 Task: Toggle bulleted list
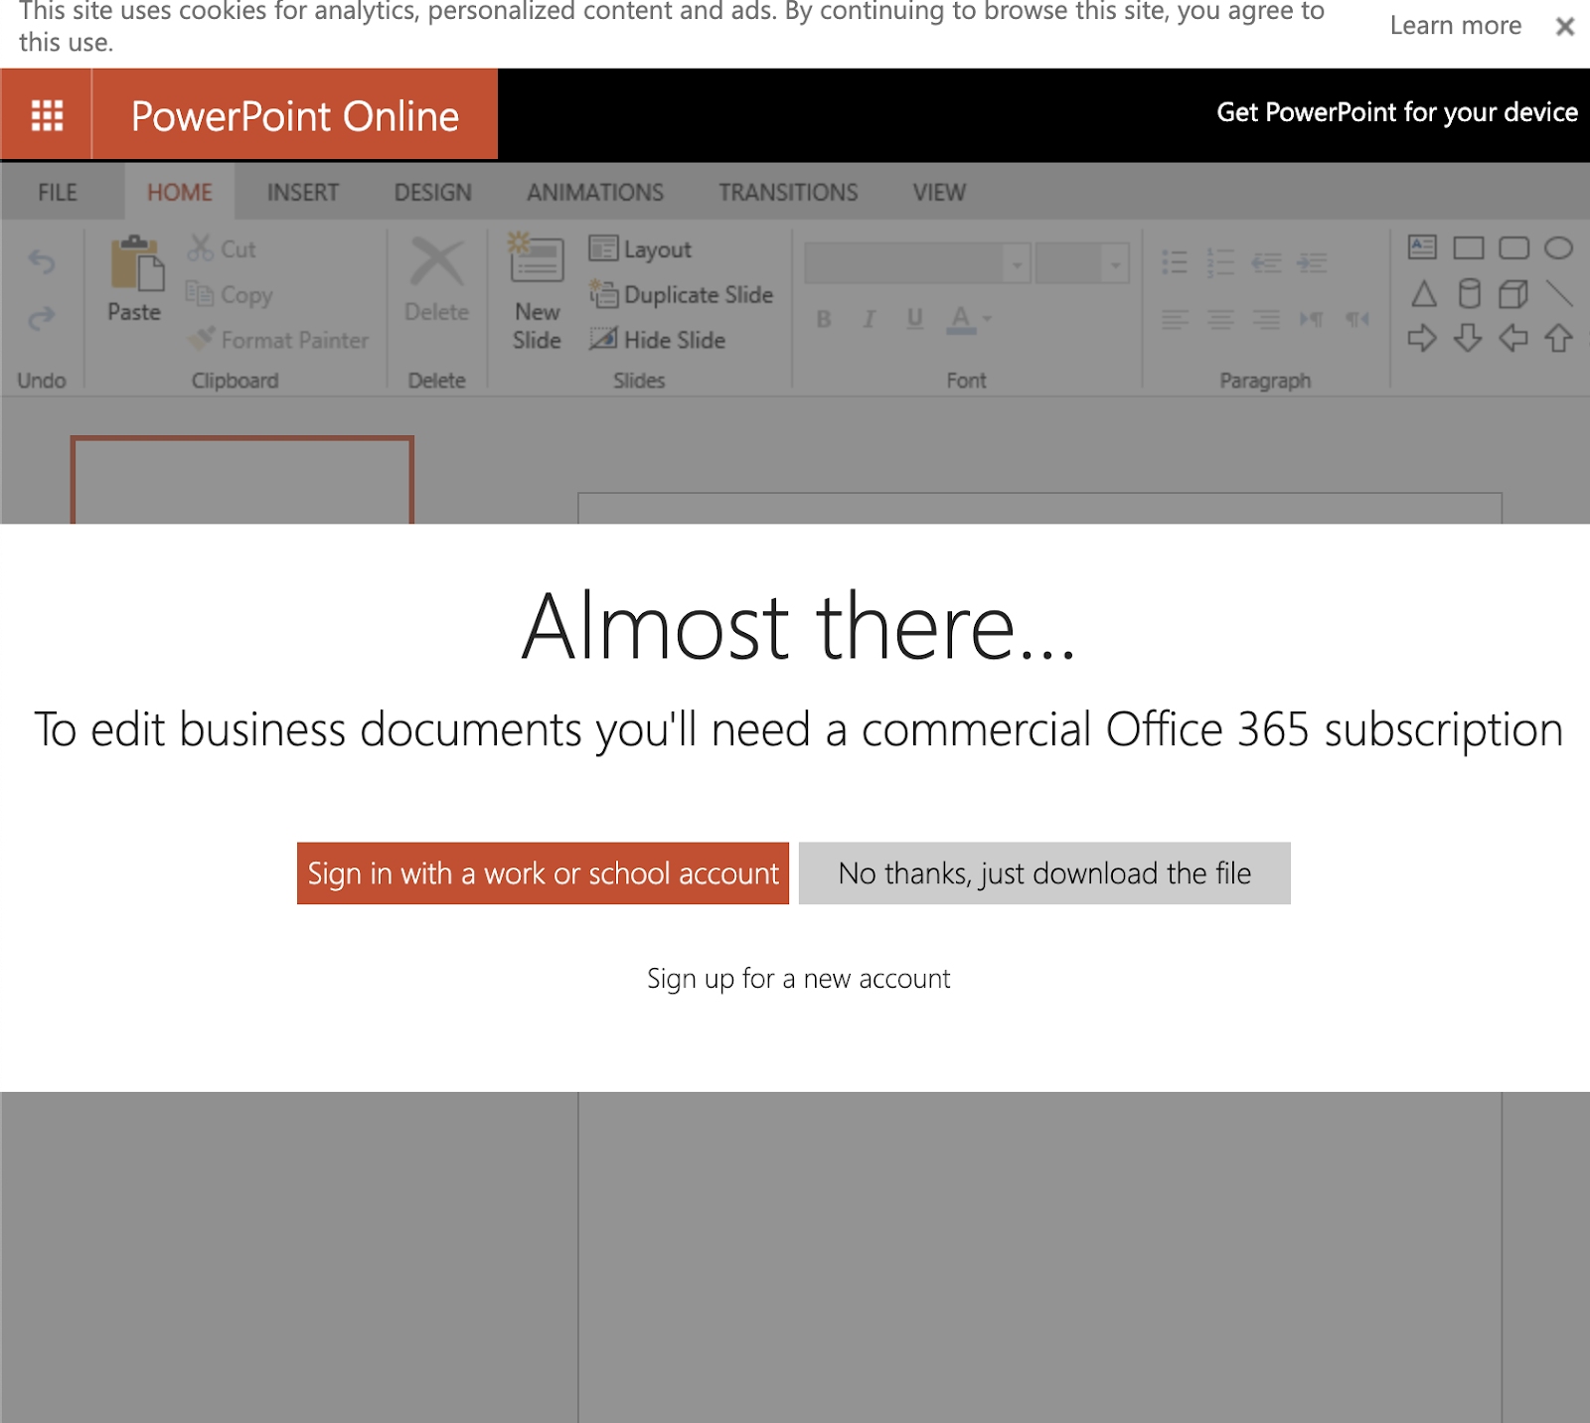point(1175,262)
